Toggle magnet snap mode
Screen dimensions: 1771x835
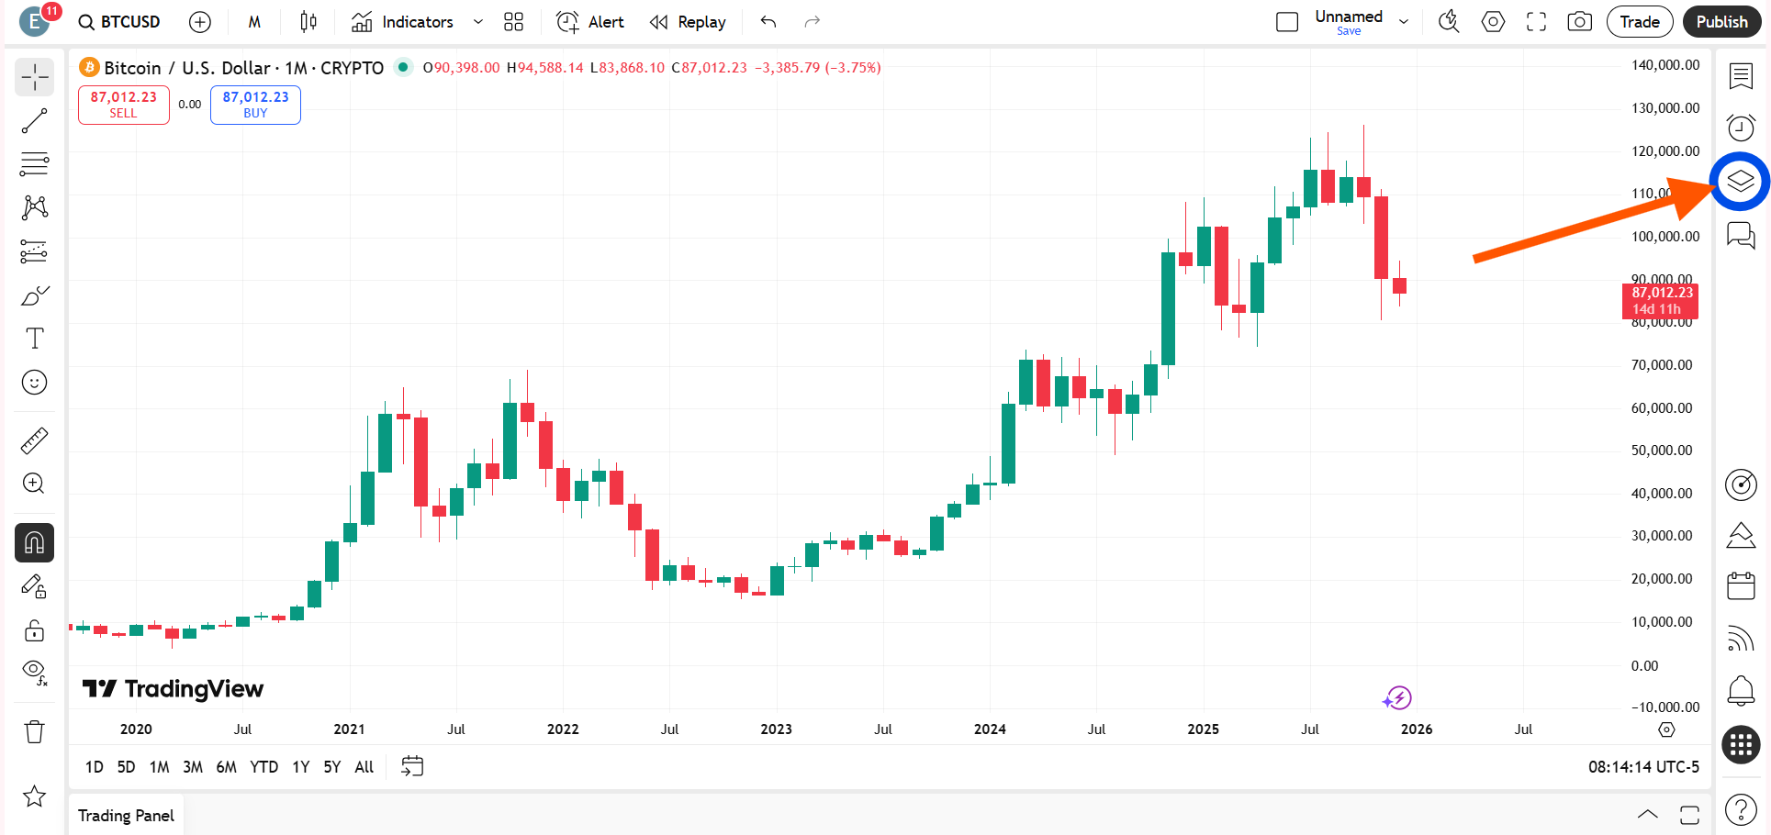click(x=34, y=542)
